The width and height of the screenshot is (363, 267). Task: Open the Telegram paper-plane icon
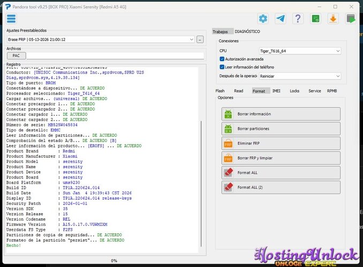[x=281, y=19]
